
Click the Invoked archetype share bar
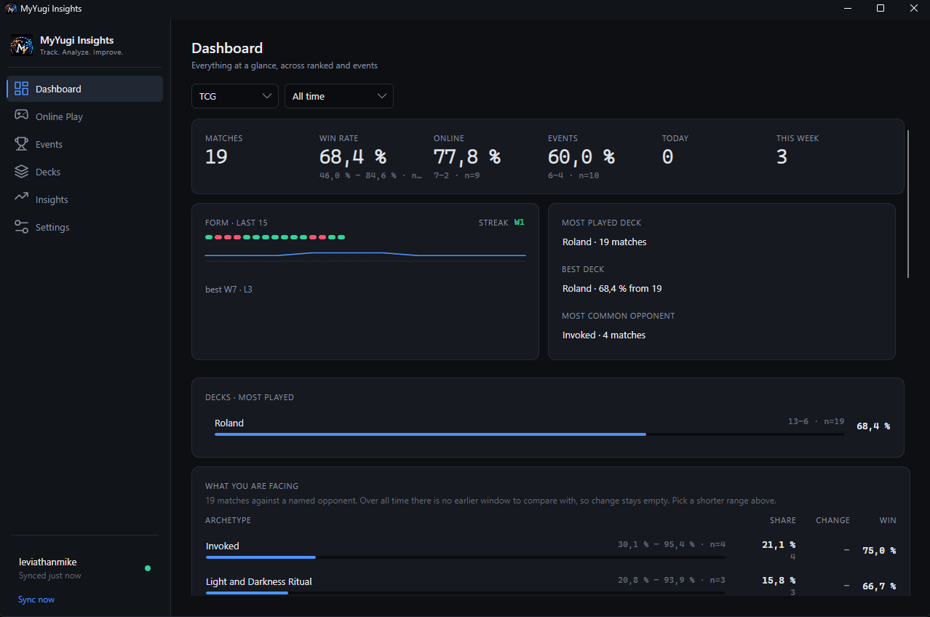point(466,557)
